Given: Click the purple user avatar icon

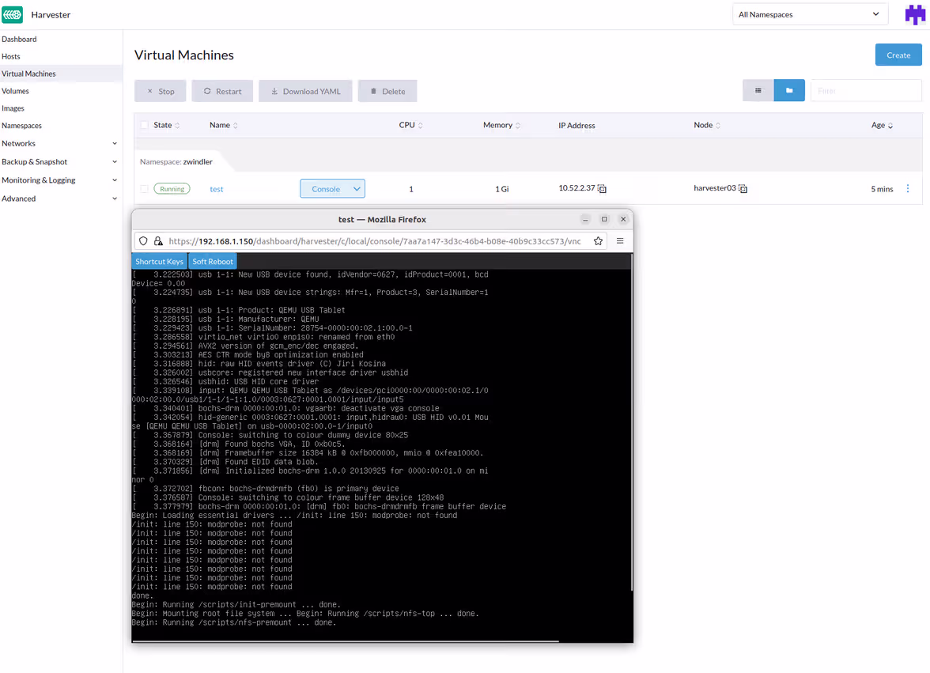Looking at the screenshot, I should point(915,14).
